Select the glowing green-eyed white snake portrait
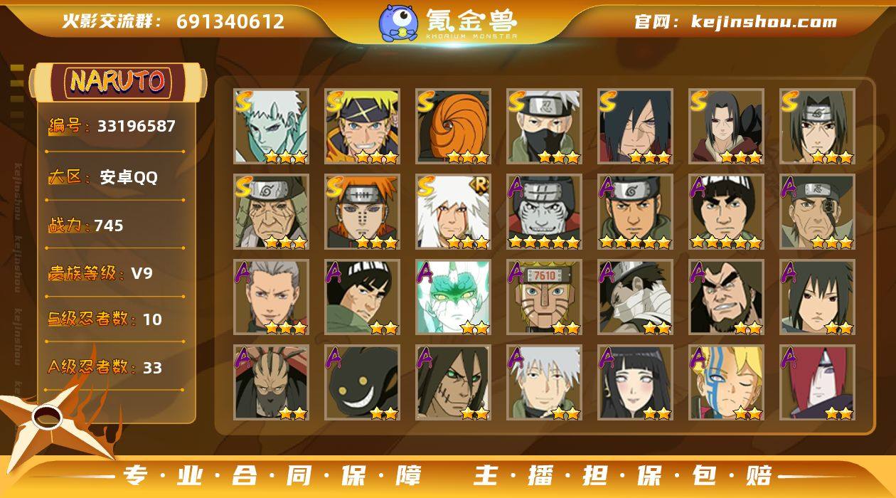The image size is (896, 498). [x=454, y=297]
